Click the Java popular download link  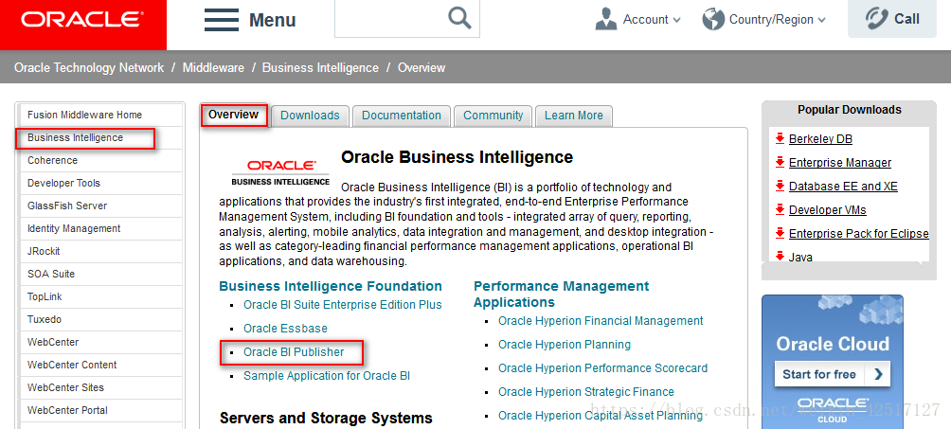[x=800, y=257]
